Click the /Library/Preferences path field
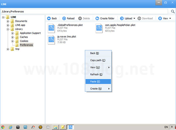 [85, 11]
